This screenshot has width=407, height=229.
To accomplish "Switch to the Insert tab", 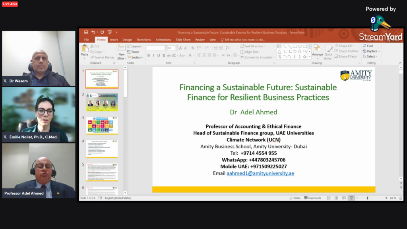I will click(114, 40).
